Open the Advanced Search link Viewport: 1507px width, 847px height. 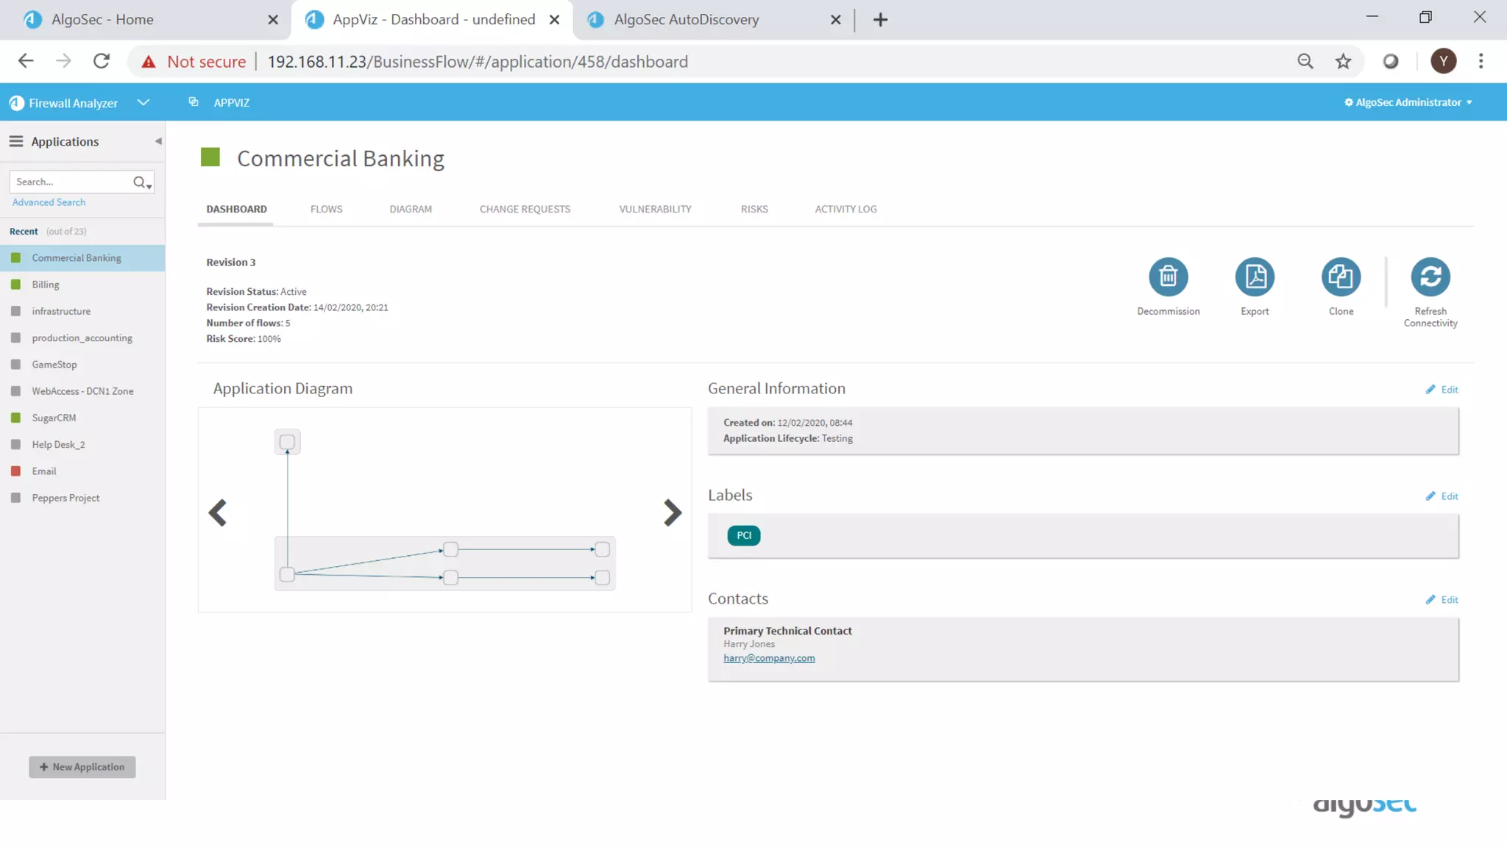(x=49, y=202)
